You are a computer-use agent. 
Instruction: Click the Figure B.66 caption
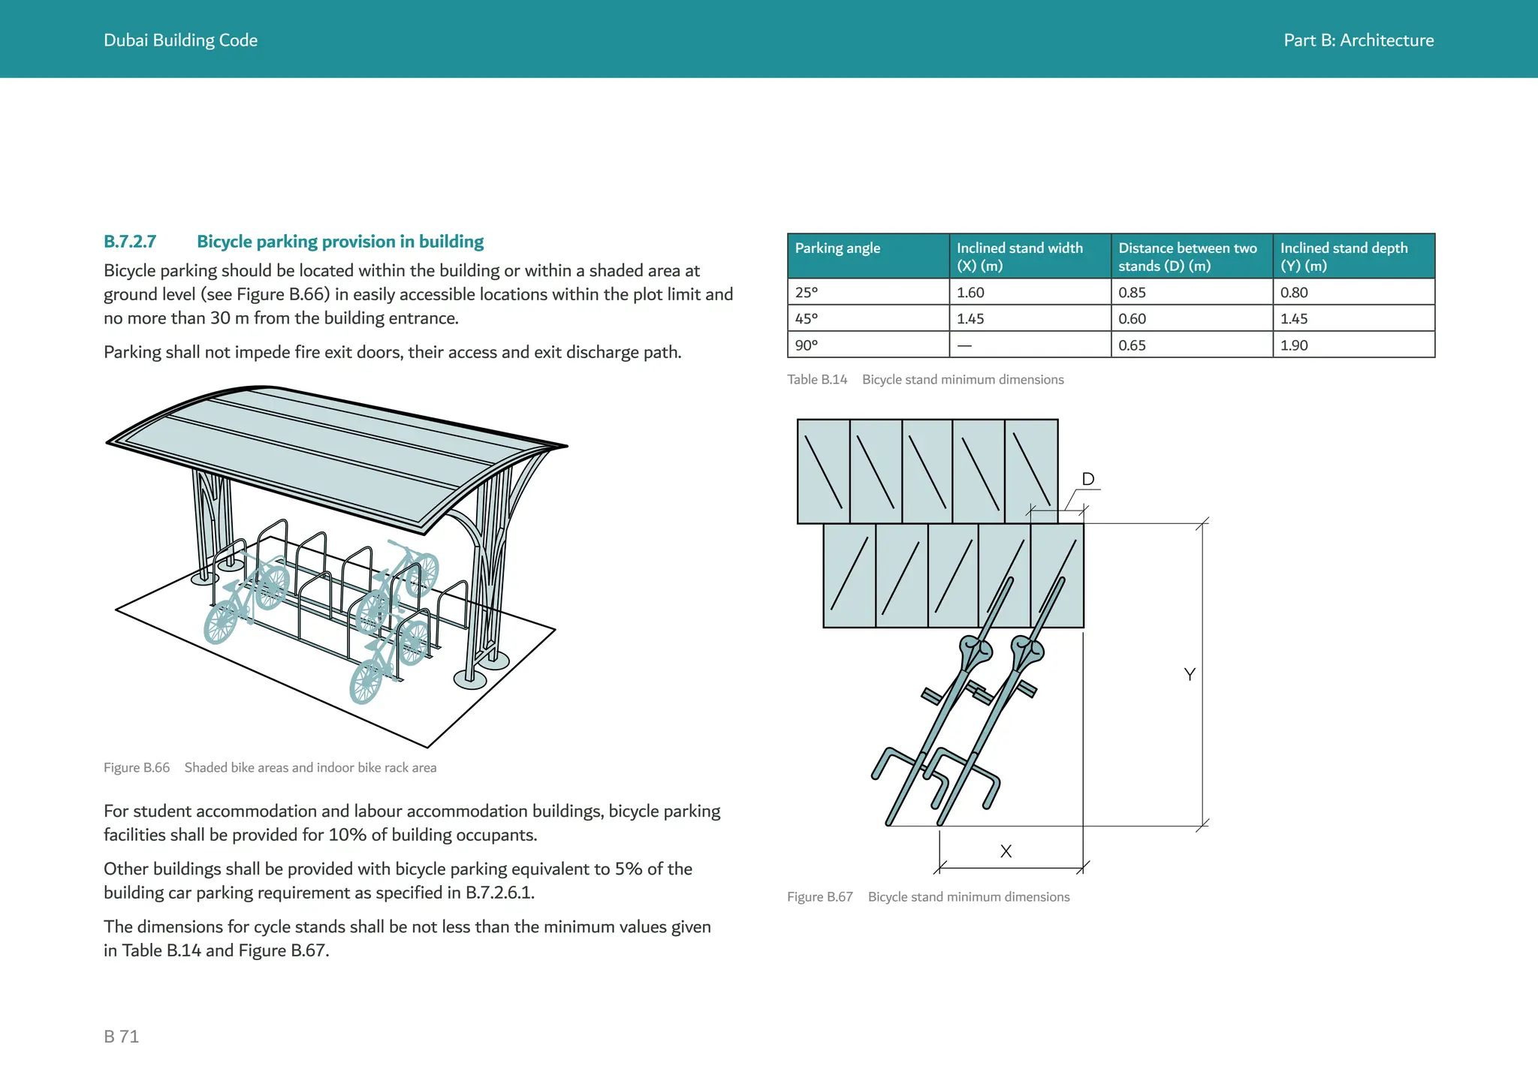pyautogui.click(x=270, y=768)
